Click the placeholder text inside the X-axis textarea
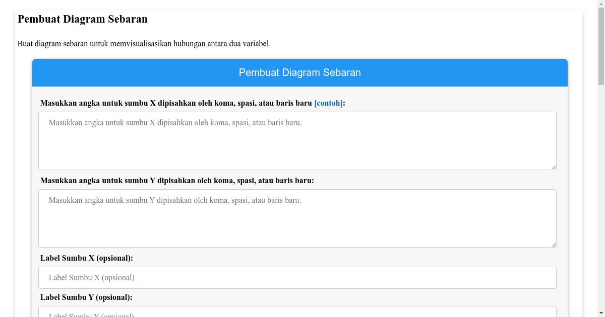The width and height of the screenshot is (605, 317). [x=174, y=122]
